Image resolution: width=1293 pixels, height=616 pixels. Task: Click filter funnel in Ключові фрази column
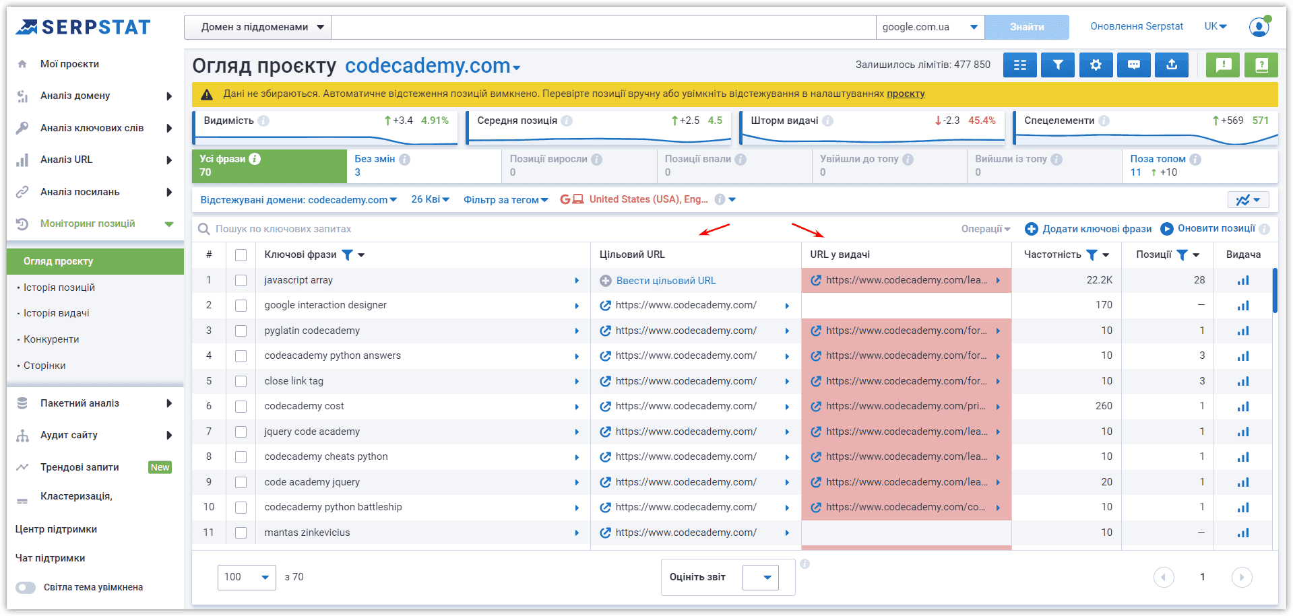(x=347, y=254)
